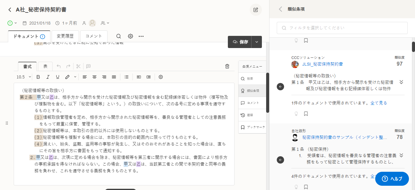The height and width of the screenshot is (190, 415).
Task: Open the editor settings gear in the formatting toolbar
Action: tap(161, 77)
